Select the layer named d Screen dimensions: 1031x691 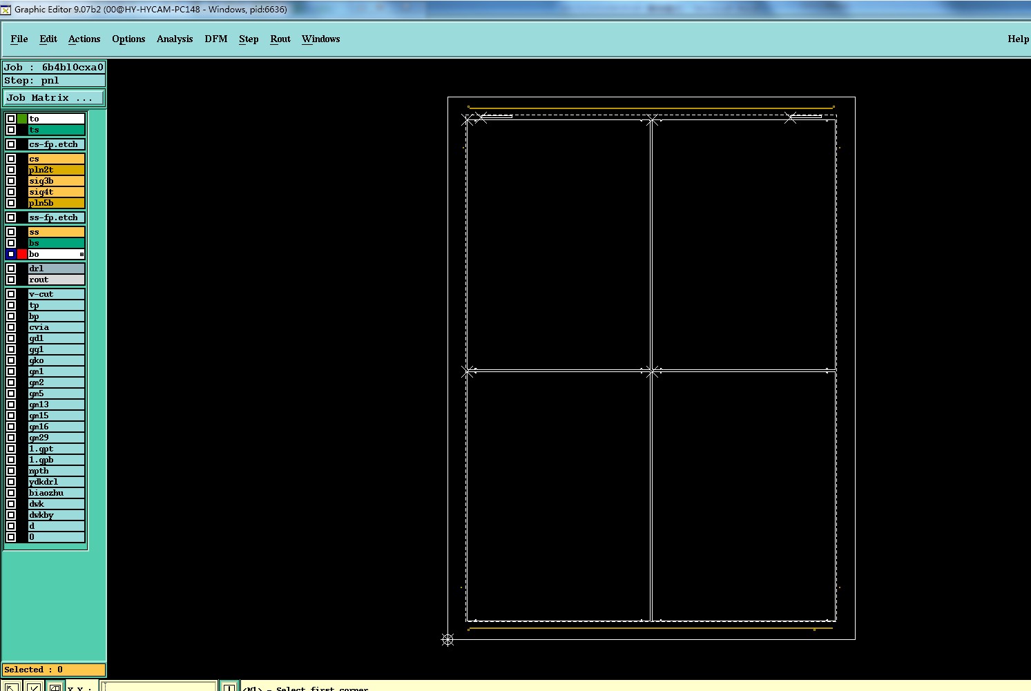56,526
